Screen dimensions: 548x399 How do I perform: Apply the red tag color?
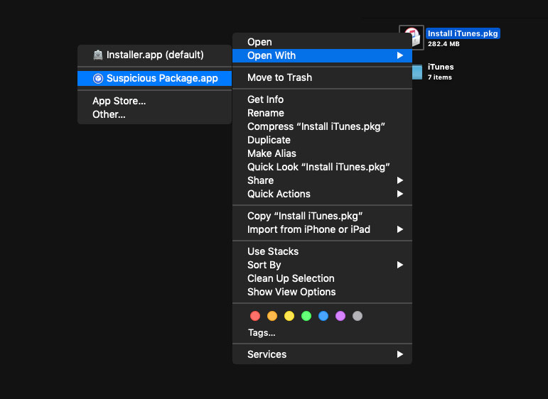click(x=255, y=316)
